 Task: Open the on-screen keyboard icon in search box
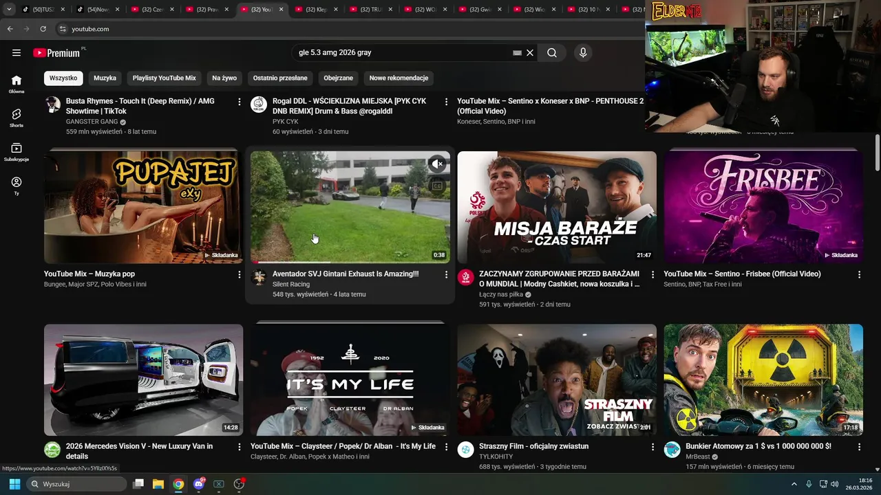517,53
